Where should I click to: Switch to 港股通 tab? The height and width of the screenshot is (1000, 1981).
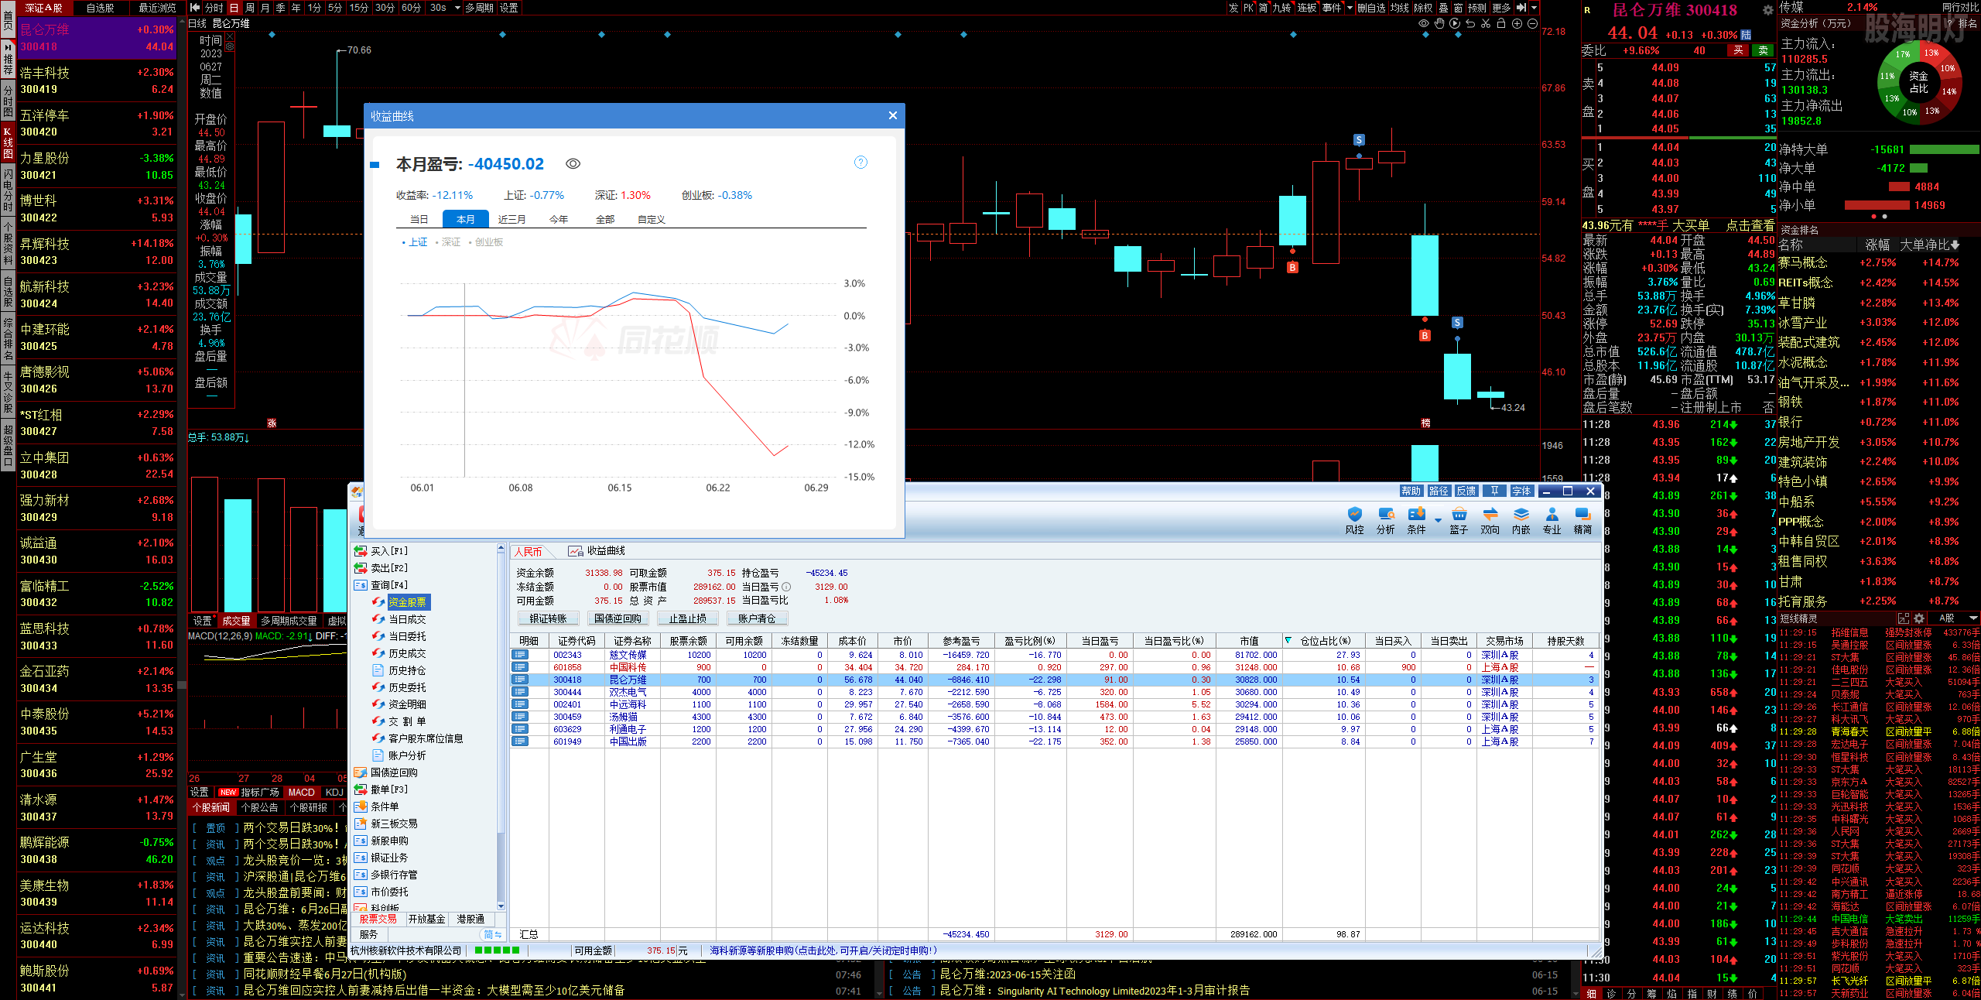(470, 920)
